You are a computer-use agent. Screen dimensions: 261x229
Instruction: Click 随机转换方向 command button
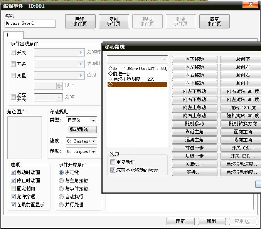pos(241,124)
